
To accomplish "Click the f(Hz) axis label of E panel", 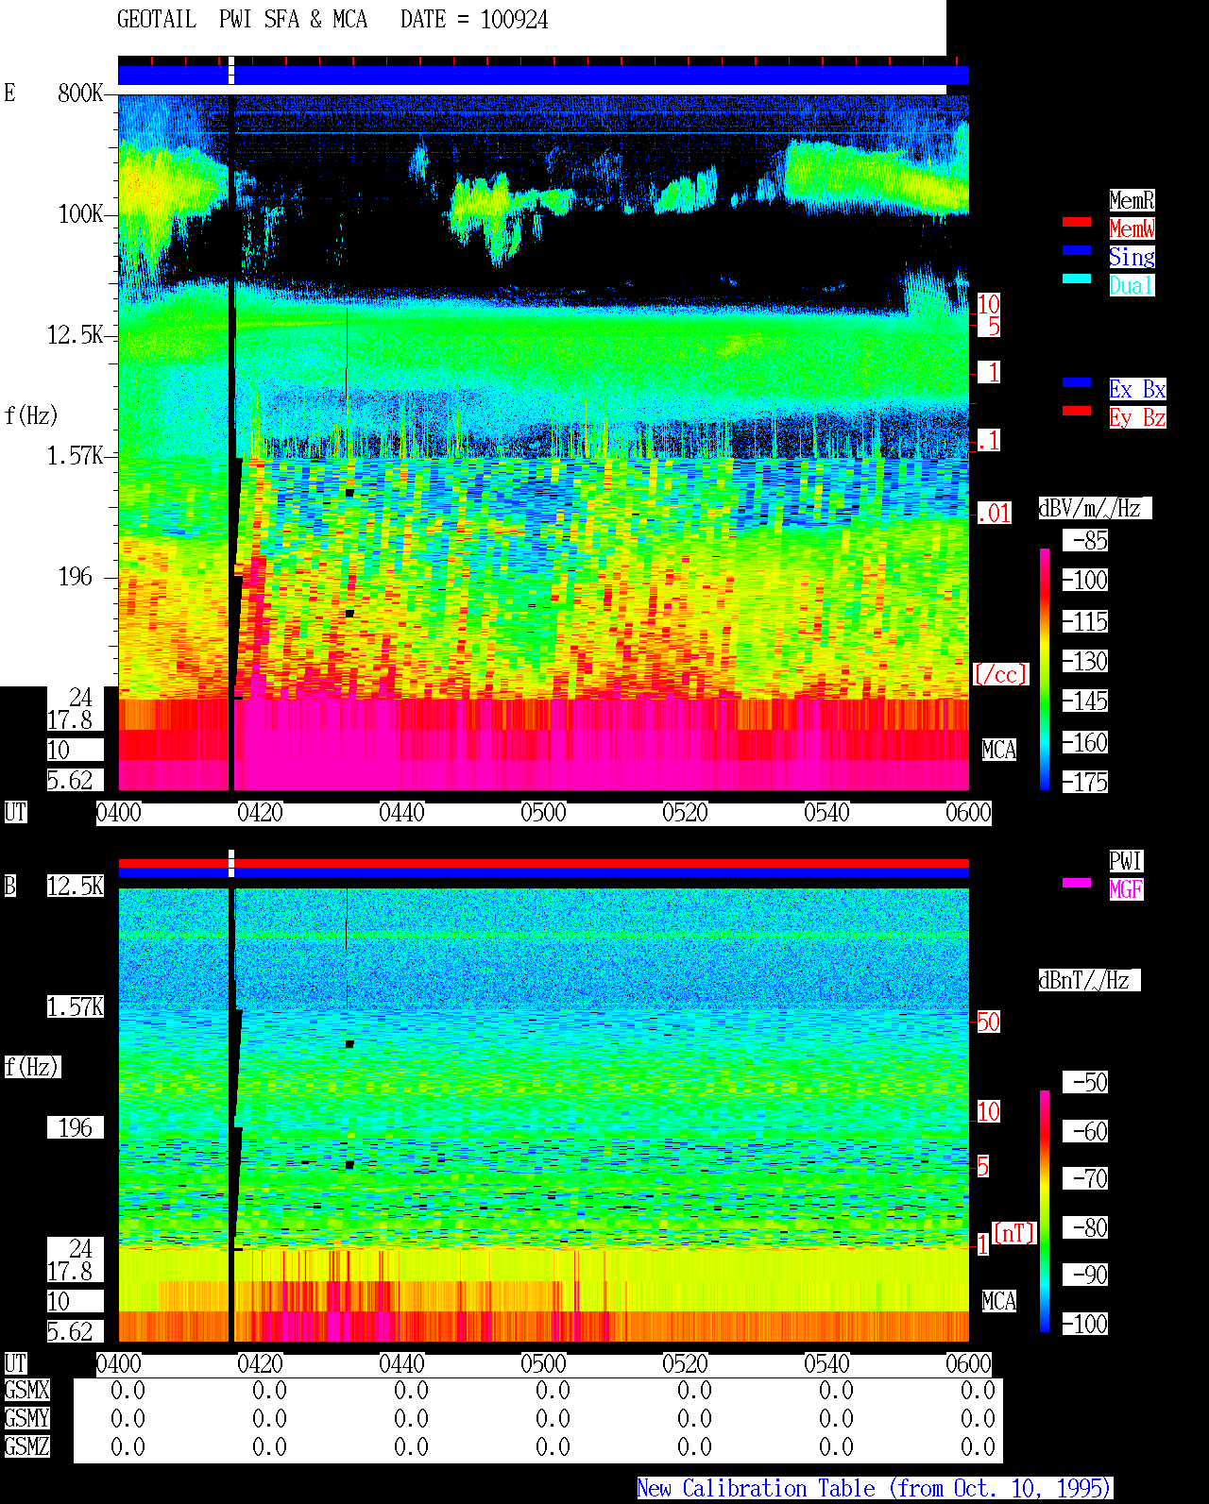I will tap(31, 415).
